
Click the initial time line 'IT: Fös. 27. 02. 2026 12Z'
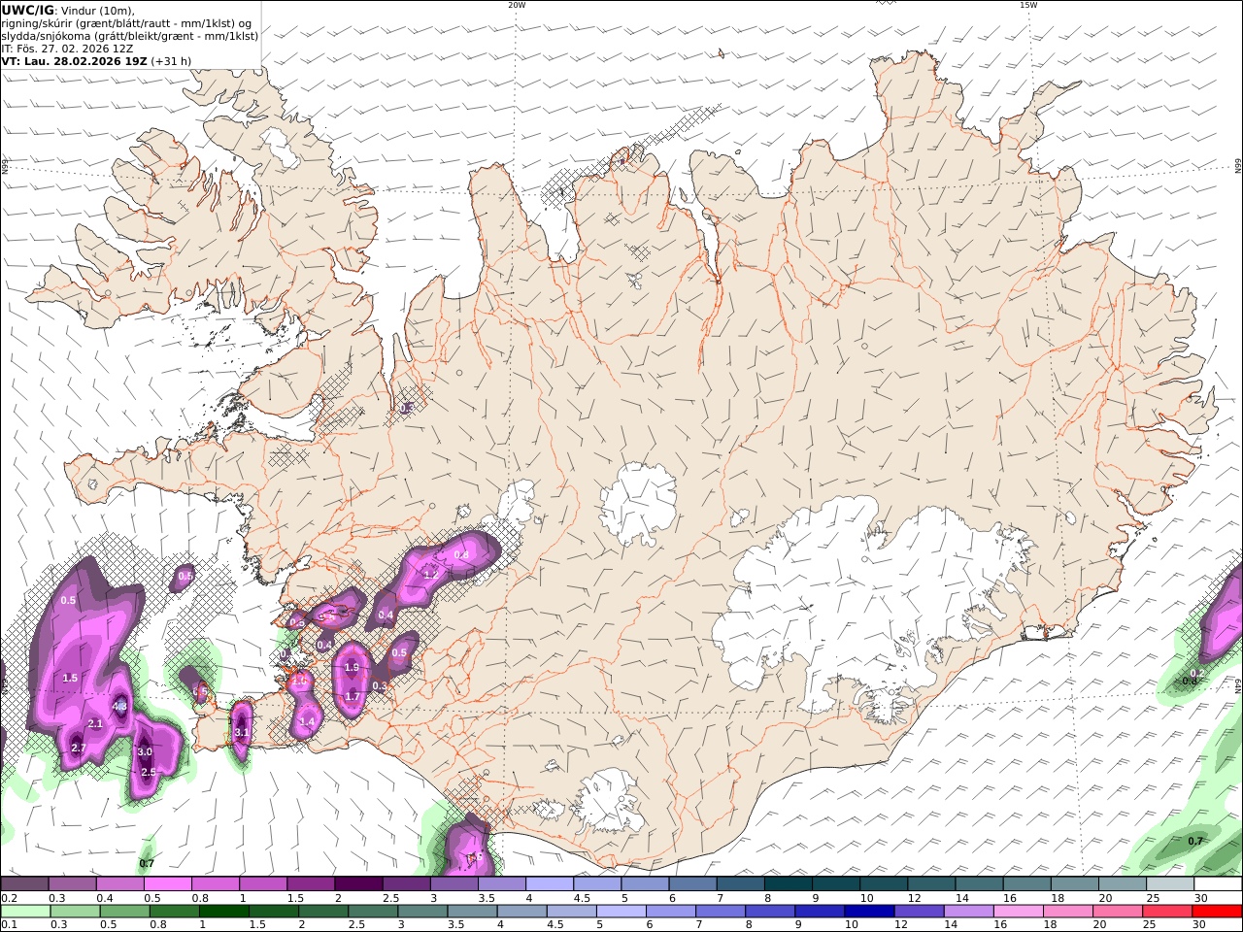67,48
